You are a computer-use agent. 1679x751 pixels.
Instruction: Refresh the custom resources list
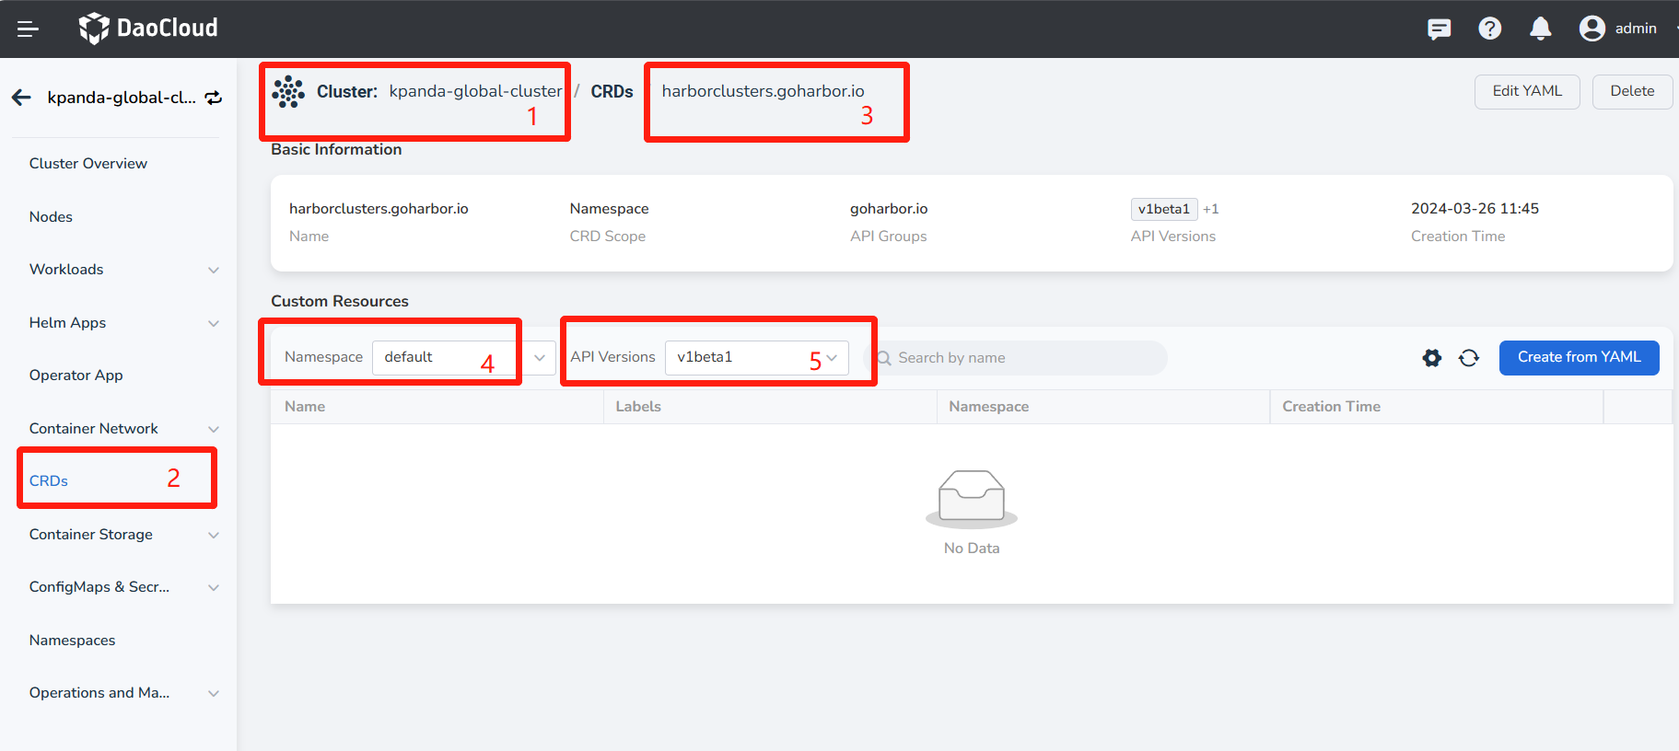pos(1469,358)
